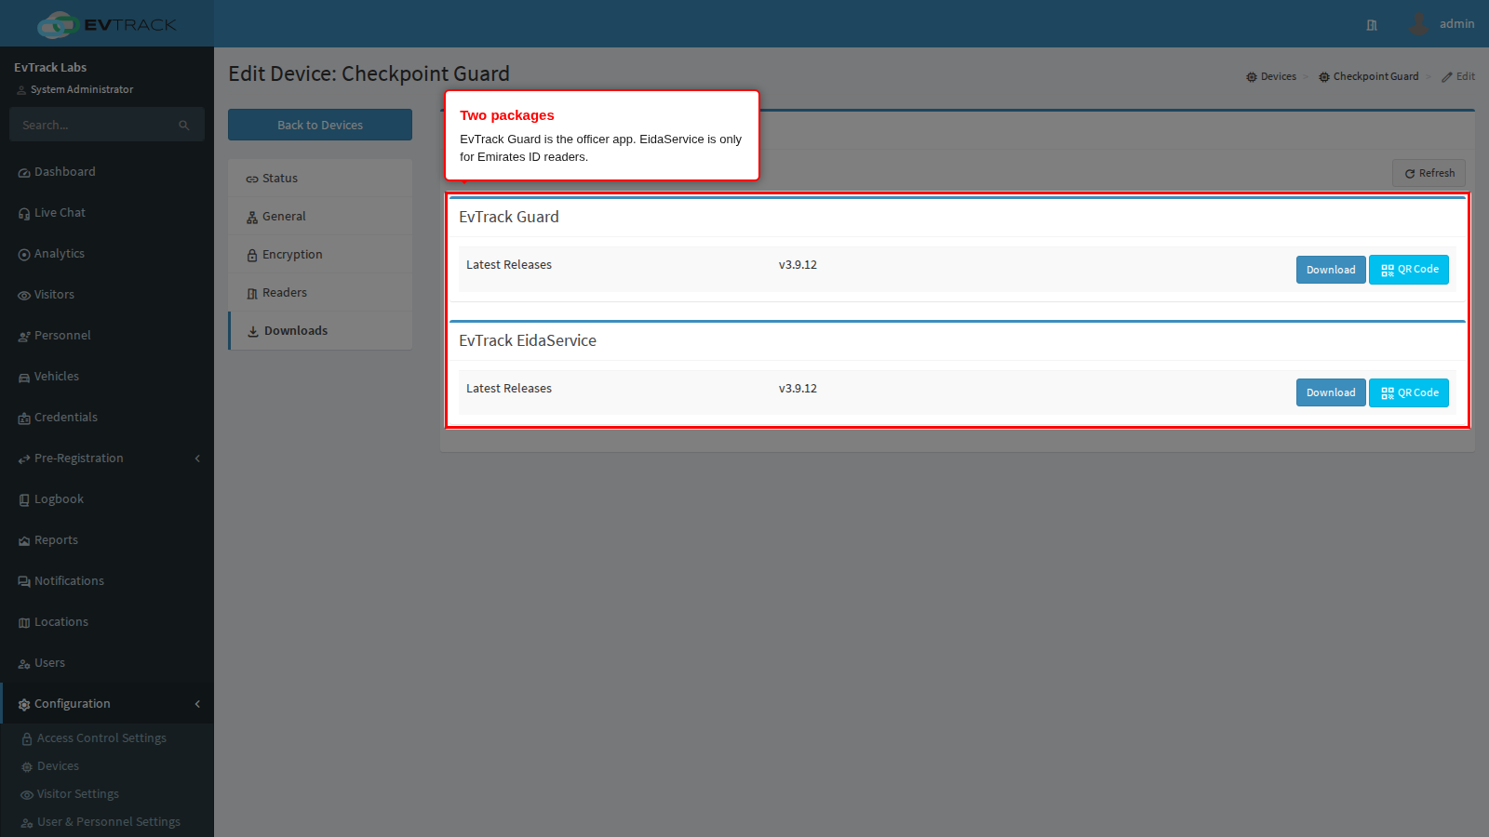Click the admin username label
The height and width of the screenshot is (837, 1489).
(1456, 24)
